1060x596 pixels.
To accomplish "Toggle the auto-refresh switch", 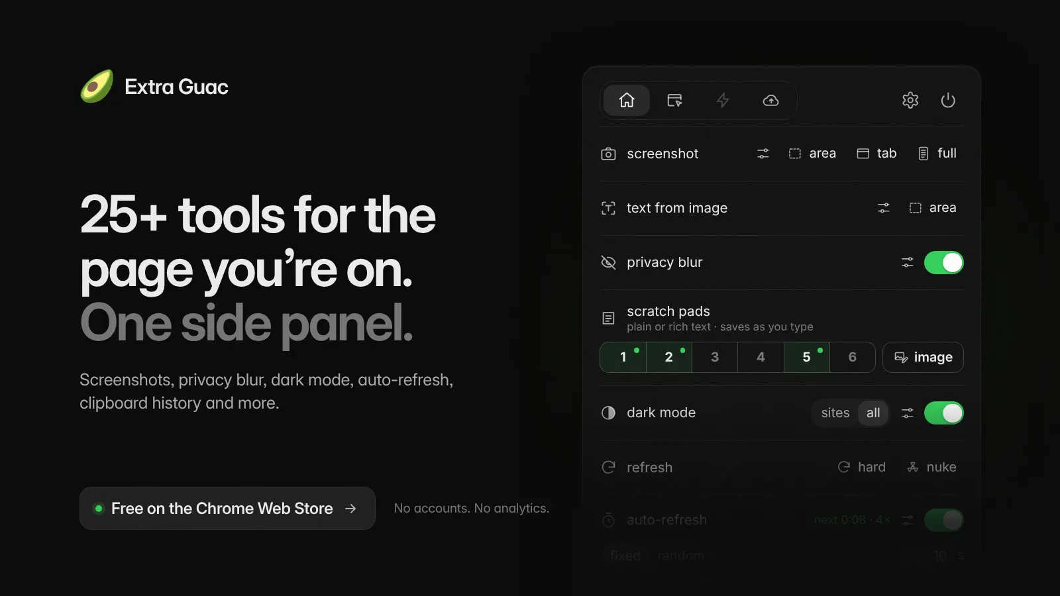I will click(x=944, y=521).
